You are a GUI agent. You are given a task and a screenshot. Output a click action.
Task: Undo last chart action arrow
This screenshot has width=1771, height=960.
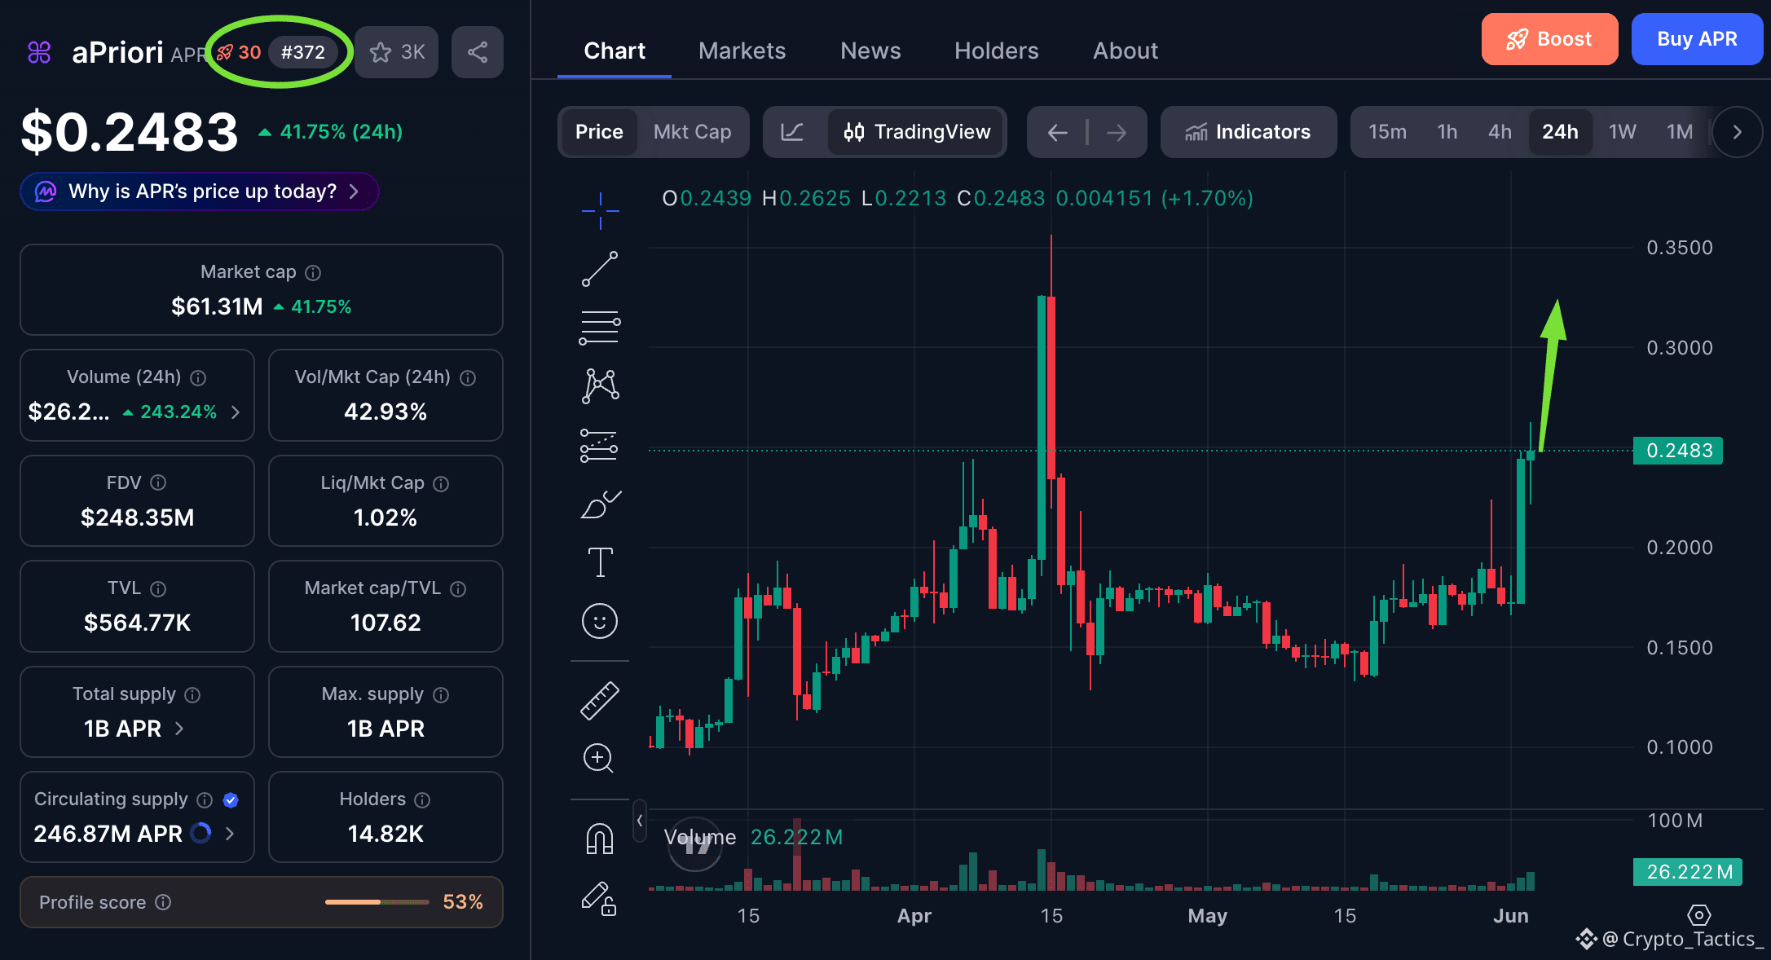(1058, 132)
